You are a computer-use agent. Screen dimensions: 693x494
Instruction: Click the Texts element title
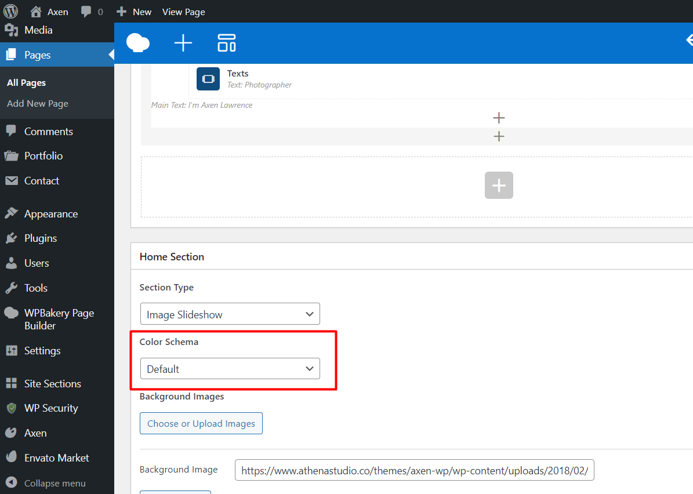click(238, 74)
